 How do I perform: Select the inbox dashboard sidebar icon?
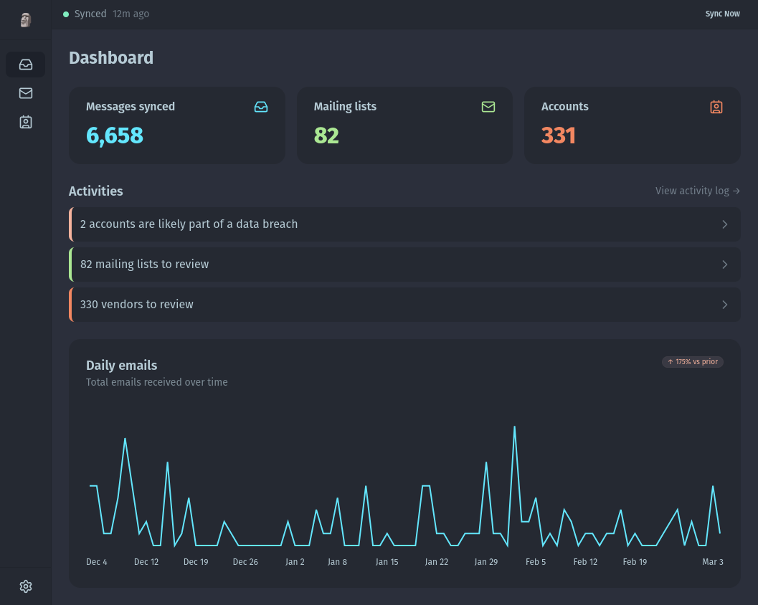(26, 65)
